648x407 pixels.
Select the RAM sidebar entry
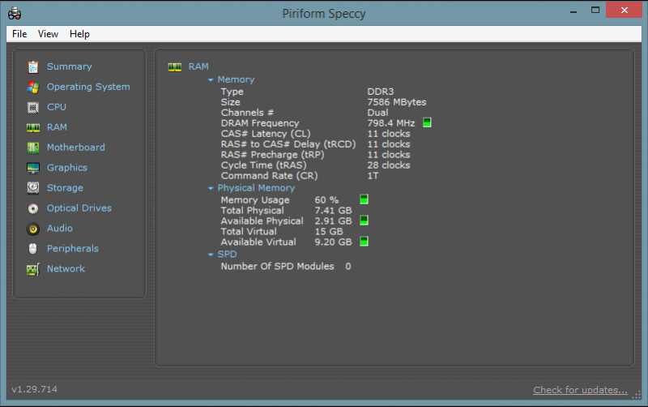[x=57, y=127]
